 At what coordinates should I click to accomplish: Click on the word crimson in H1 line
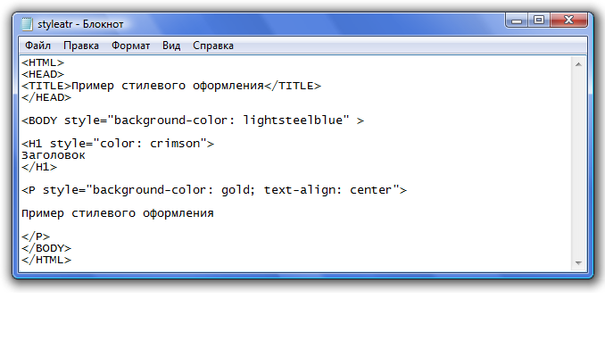[175, 144]
